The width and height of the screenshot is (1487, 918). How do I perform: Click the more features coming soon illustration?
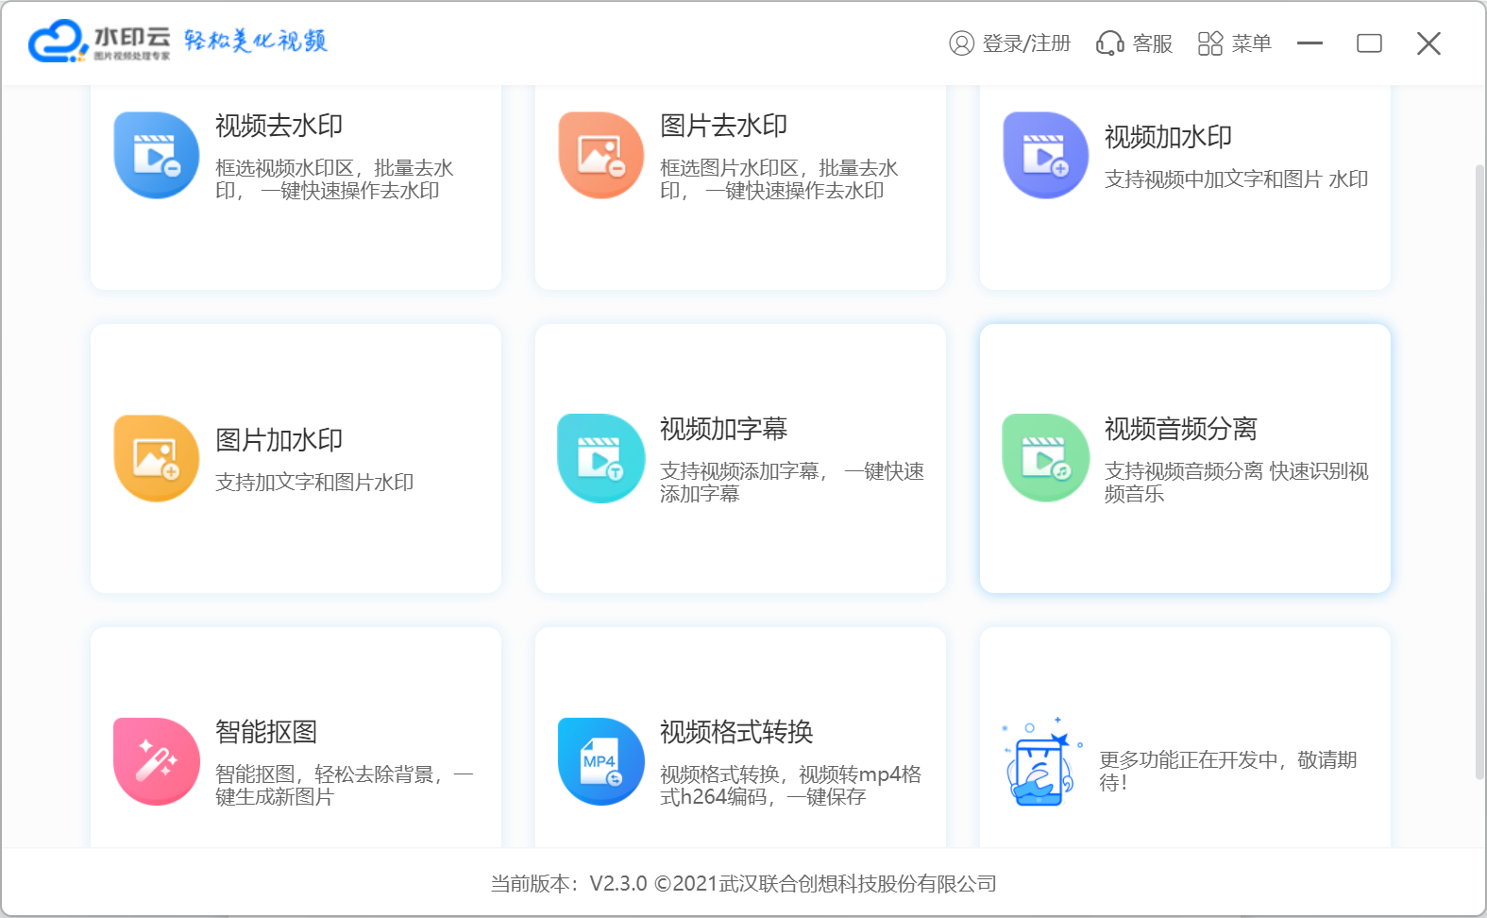pos(1041,763)
